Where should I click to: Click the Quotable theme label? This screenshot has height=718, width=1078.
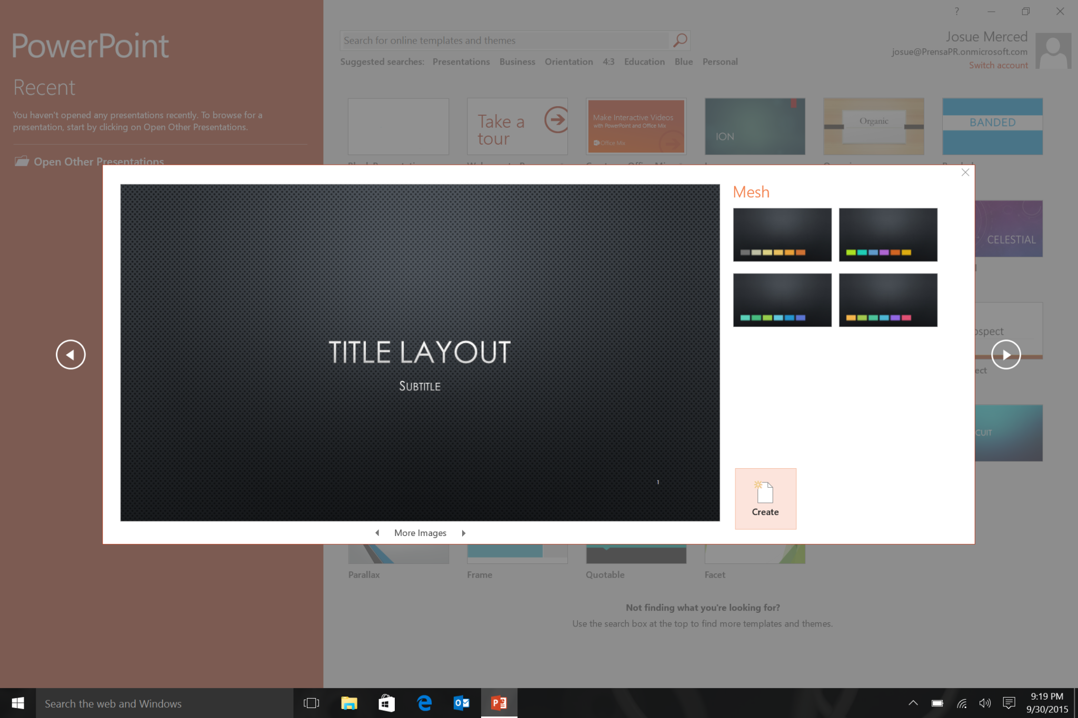pyautogui.click(x=605, y=574)
